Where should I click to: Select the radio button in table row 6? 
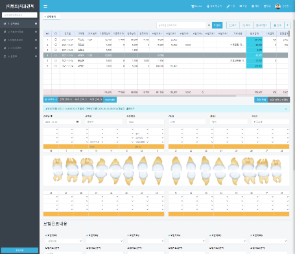(x=56, y=66)
